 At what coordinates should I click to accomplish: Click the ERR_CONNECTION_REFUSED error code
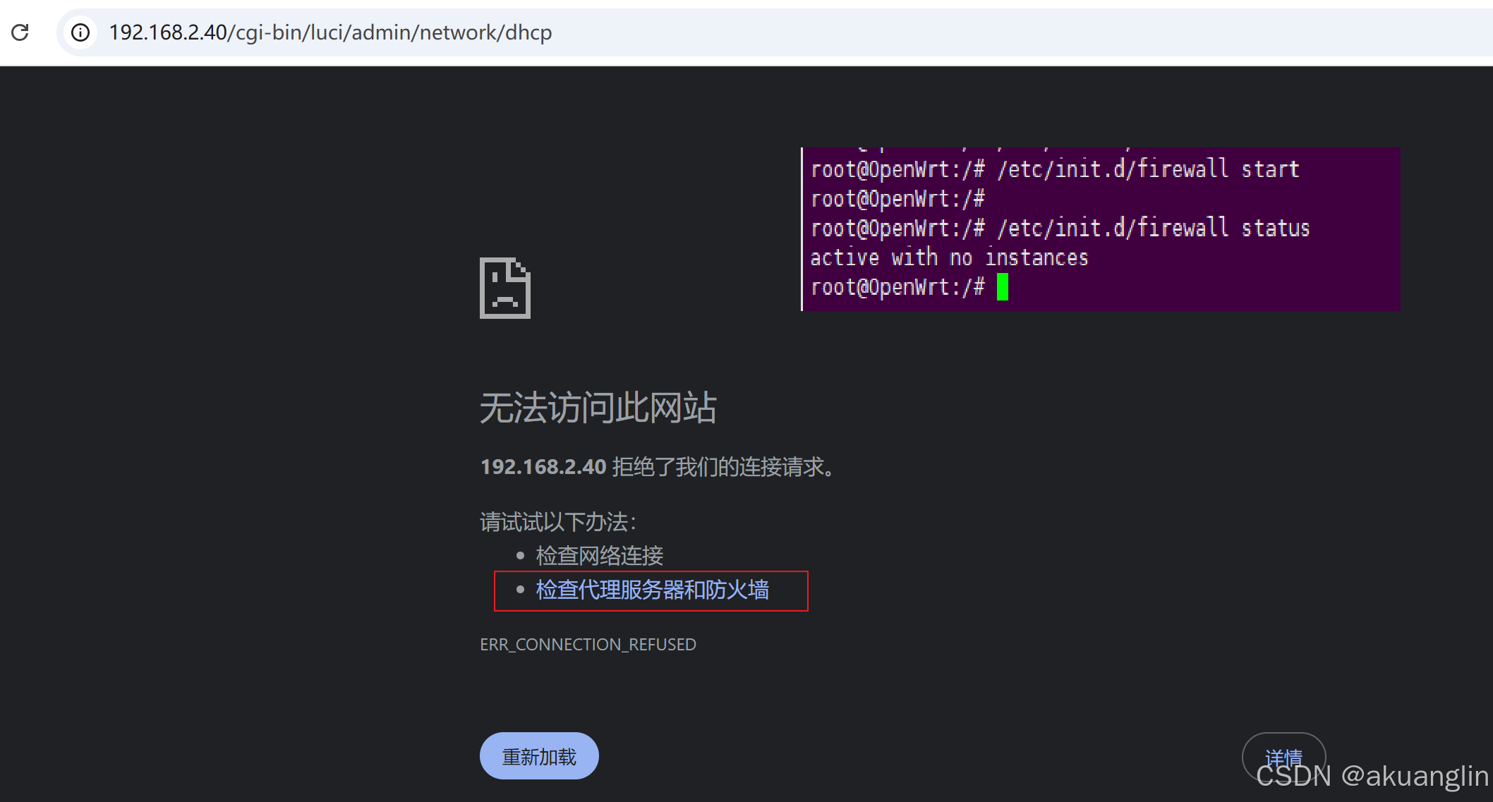[x=588, y=645]
